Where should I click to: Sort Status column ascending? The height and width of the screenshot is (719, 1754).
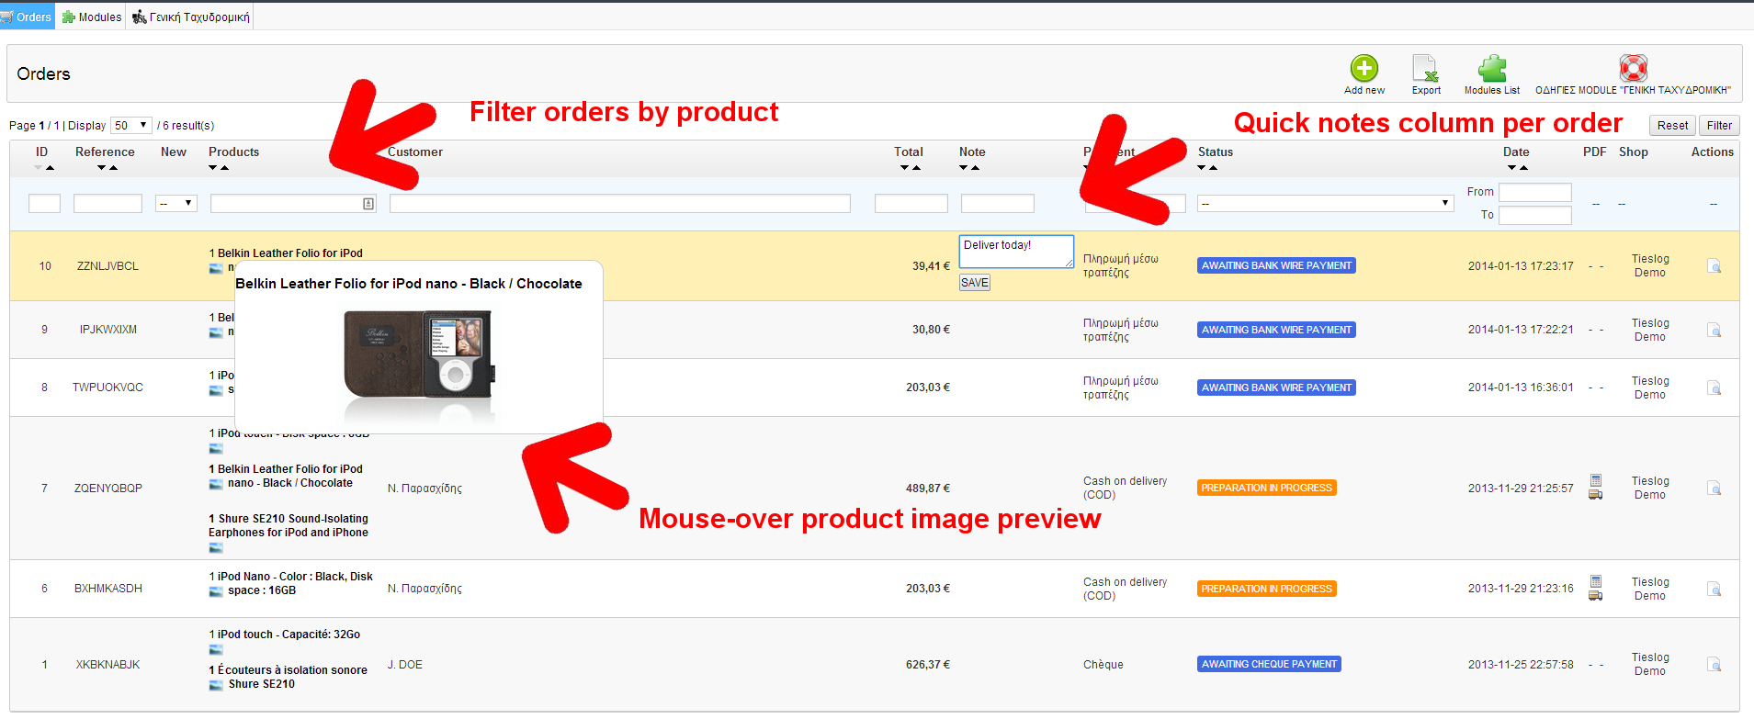coord(1213,168)
